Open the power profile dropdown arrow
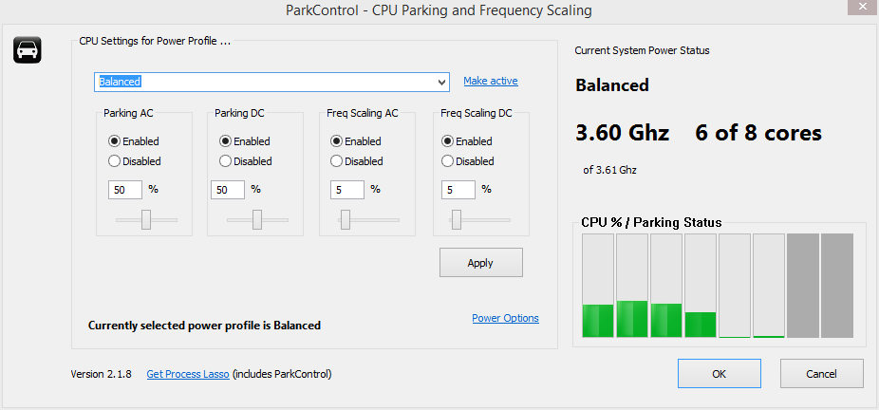This screenshot has height=410, width=879. tap(442, 83)
